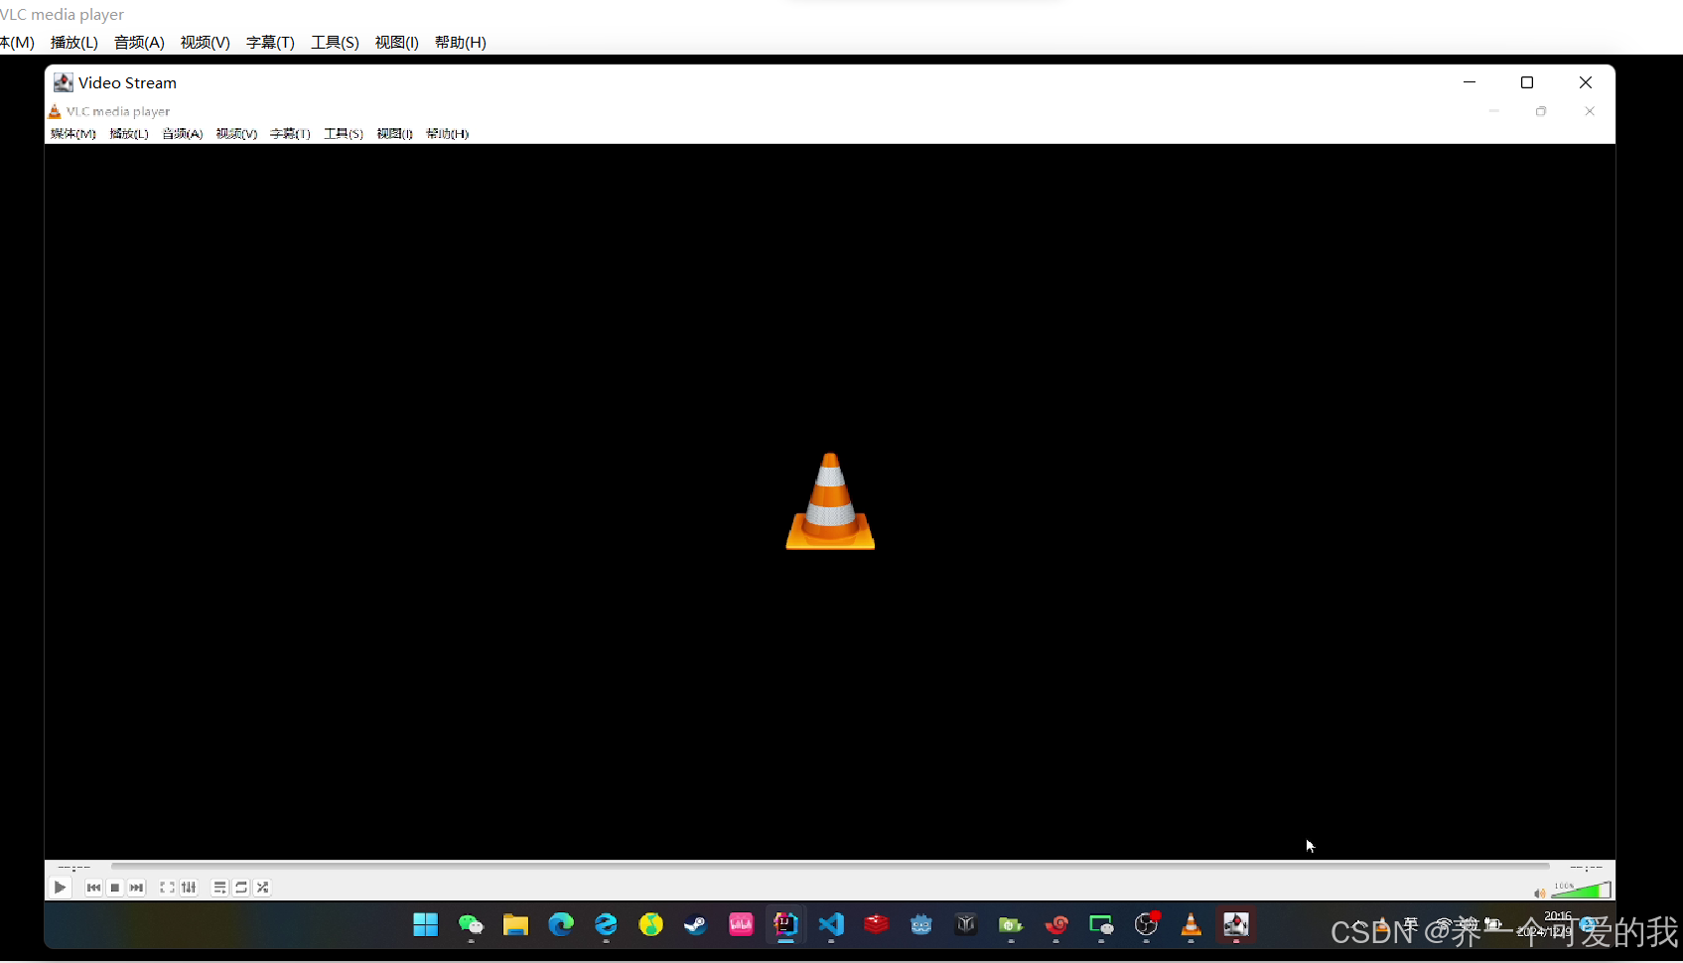Switch to OBS Studio in the taskbar

1146,924
